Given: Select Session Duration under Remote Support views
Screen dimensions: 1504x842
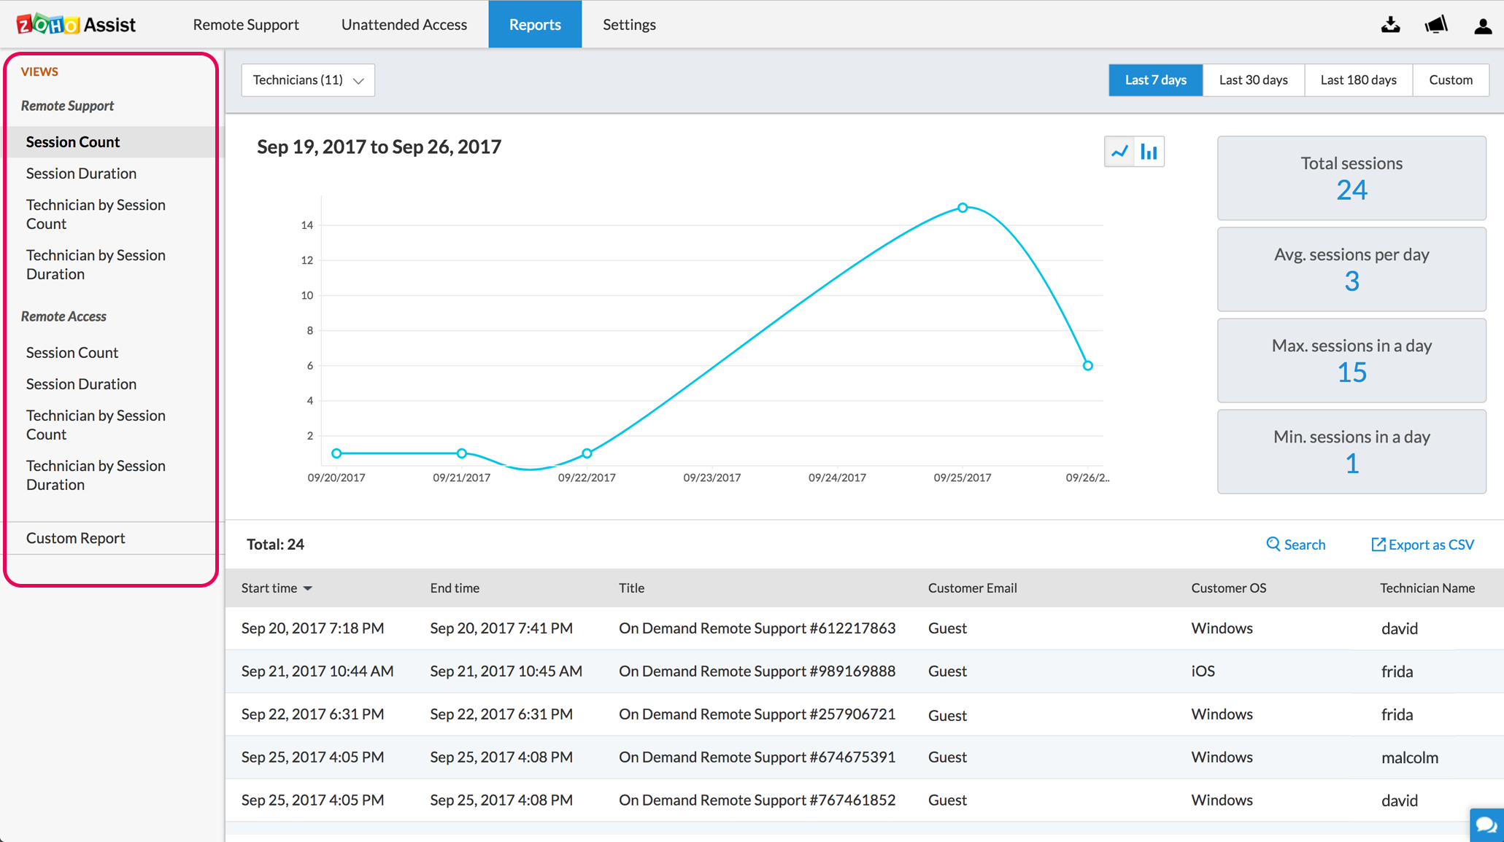Looking at the screenshot, I should pyautogui.click(x=81, y=174).
